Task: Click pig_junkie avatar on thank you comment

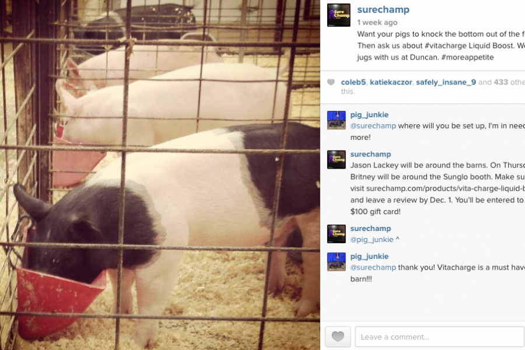Action: click(336, 261)
